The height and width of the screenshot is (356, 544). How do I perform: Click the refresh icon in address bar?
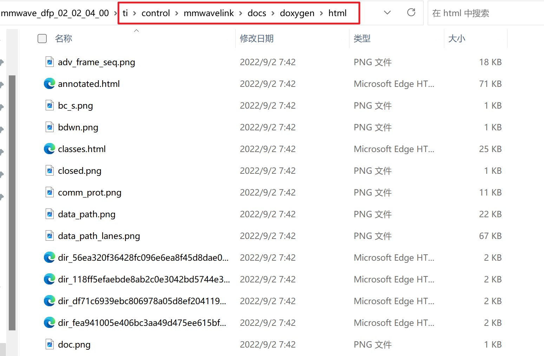[411, 13]
